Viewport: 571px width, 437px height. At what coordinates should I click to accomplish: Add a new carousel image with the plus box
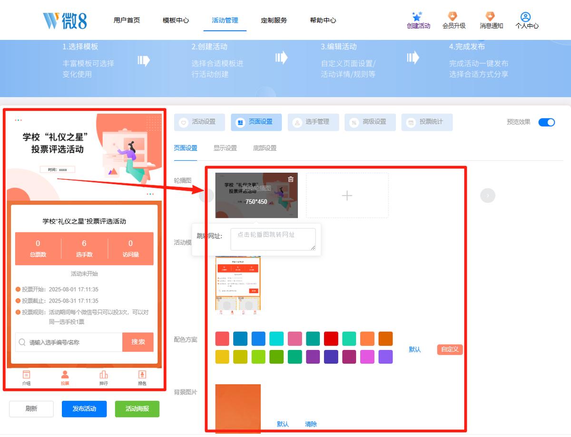347,195
